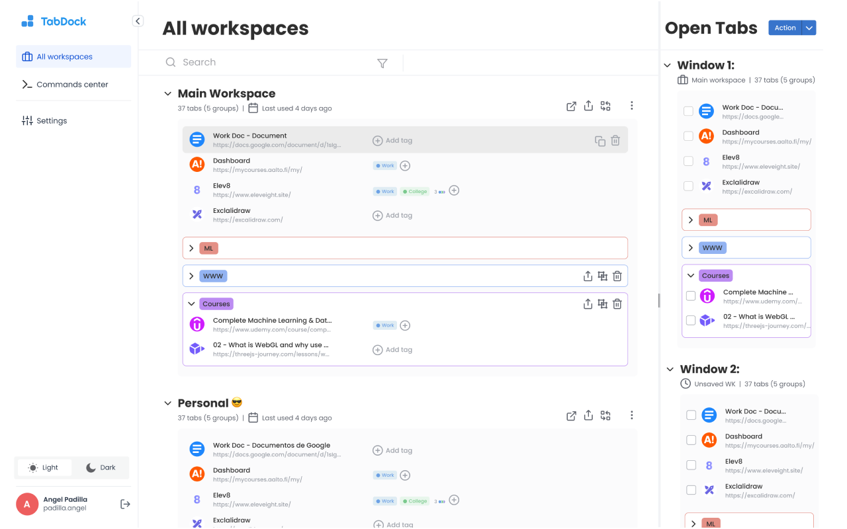Click the duplicate icon on Work Doc tab
847x529 pixels.
(600, 141)
